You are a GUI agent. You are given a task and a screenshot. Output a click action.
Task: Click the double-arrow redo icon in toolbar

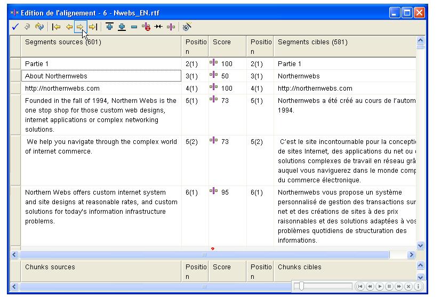coord(39,27)
